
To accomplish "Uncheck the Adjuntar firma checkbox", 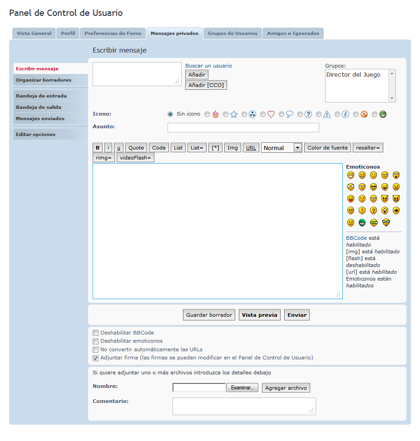I will [x=95, y=358].
